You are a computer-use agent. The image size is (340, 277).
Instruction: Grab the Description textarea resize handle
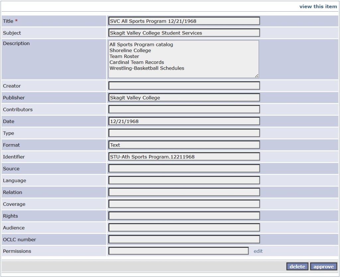(x=256, y=76)
